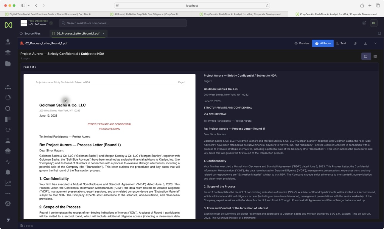
Task: Click 'Page 1 of 3' label
Action: (30, 67)
